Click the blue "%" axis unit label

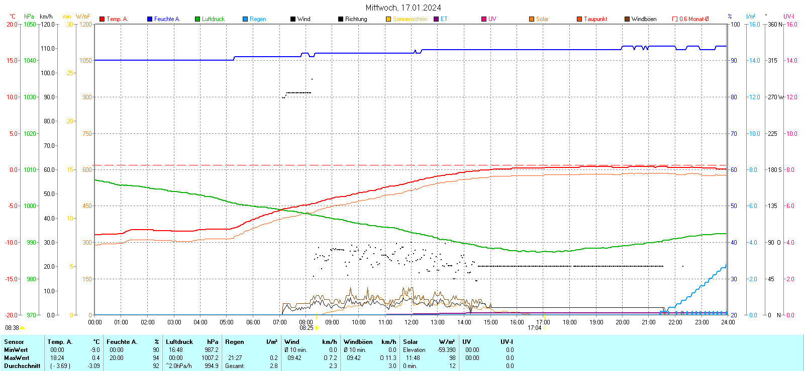(x=730, y=17)
